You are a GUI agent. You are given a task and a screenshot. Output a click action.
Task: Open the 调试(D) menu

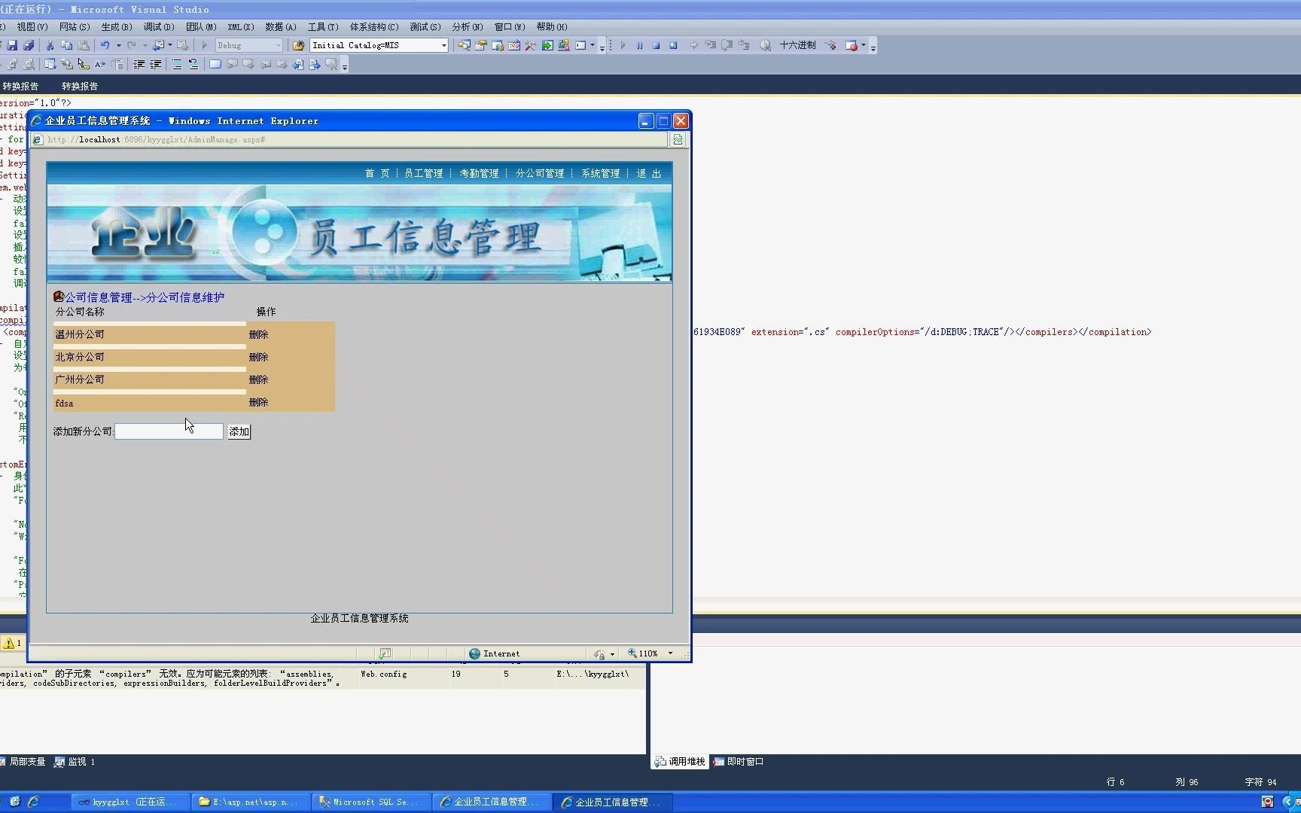pyautogui.click(x=159, y=26)
